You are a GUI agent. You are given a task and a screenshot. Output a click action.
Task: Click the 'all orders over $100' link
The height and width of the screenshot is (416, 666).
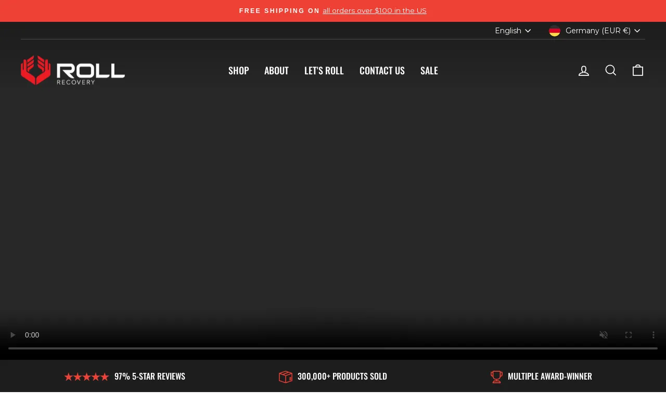(x=374, y=10)
